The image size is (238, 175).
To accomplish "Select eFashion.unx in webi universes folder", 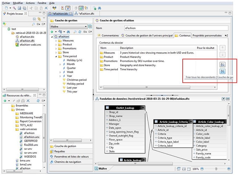I will (31, 137).
